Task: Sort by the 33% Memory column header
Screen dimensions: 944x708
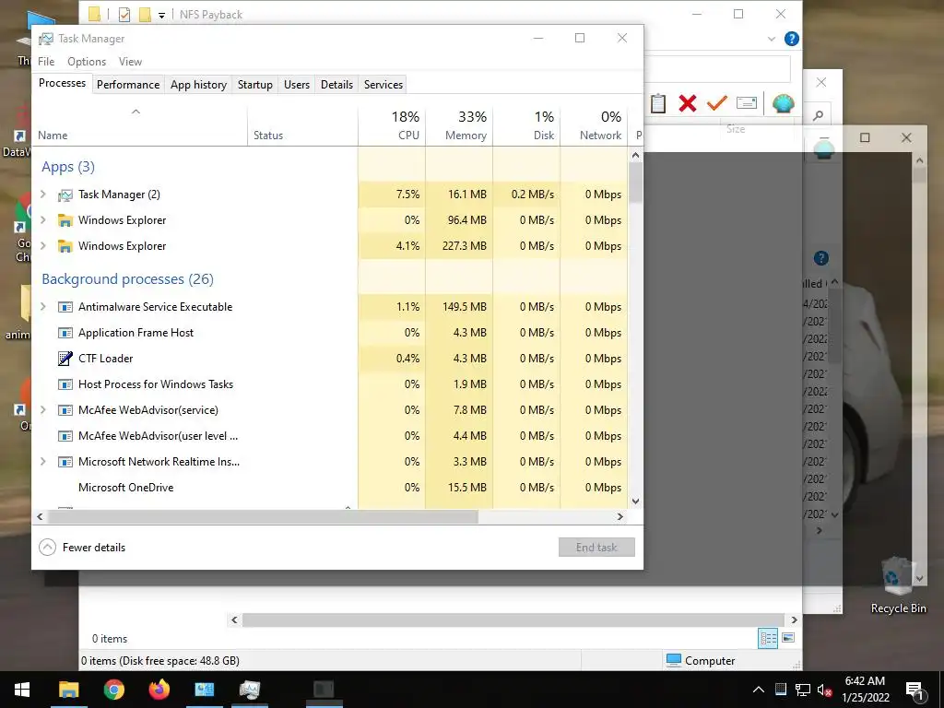Action: (x=459, y=125)
